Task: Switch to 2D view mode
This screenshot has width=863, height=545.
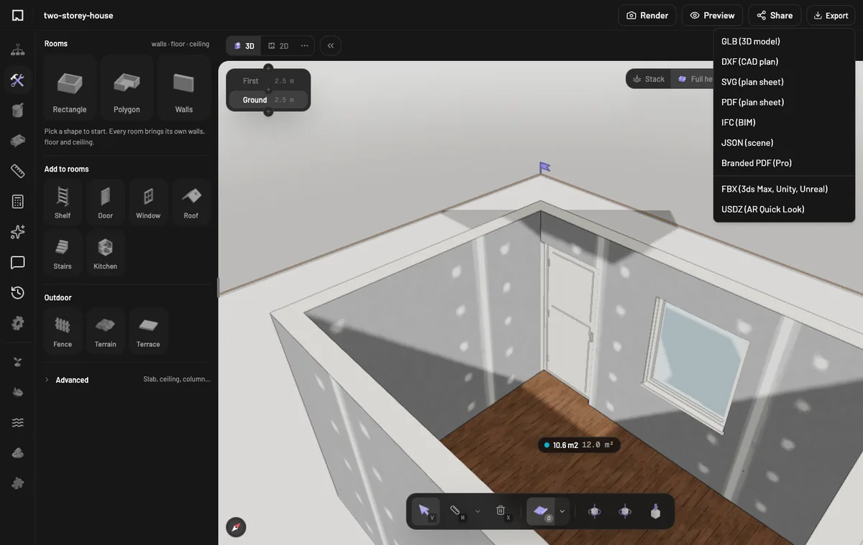Action: [278, 46]
